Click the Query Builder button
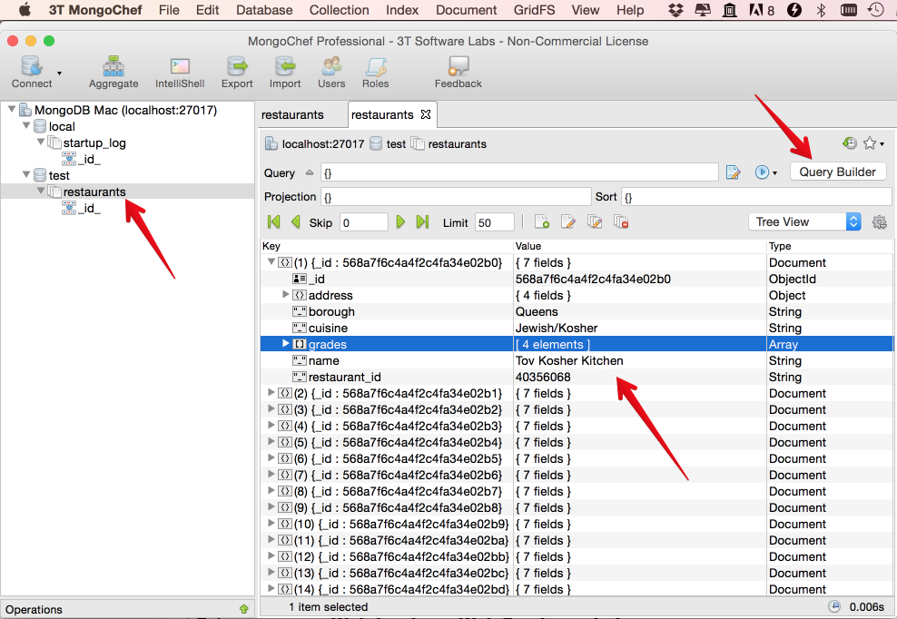The width and height of the screenshot is (897, 619). click(837, 172)
